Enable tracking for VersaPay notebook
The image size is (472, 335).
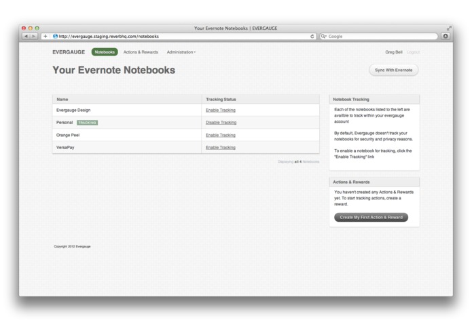point(220,148)
